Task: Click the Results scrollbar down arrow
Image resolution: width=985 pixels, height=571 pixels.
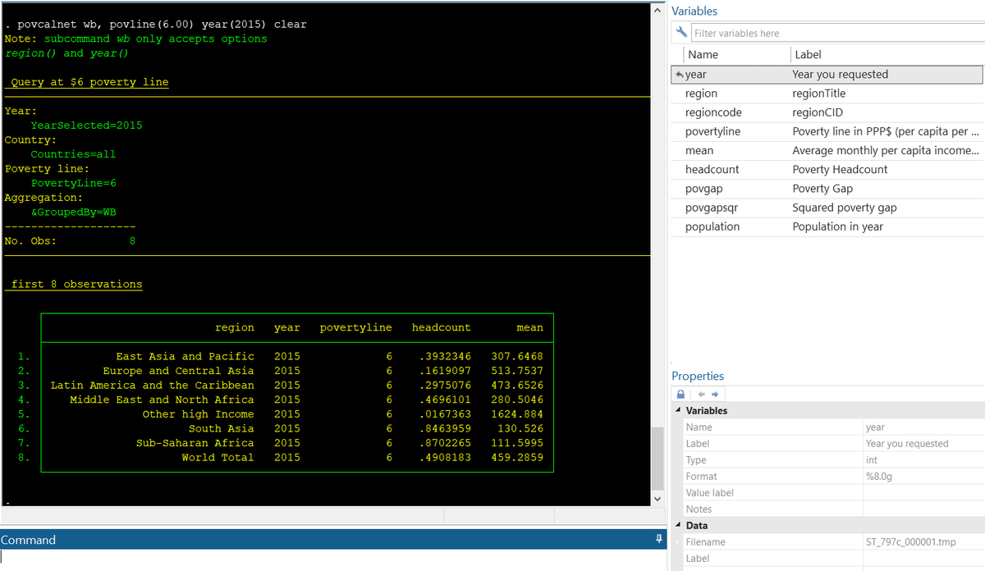Action: (x=657, y=498)
